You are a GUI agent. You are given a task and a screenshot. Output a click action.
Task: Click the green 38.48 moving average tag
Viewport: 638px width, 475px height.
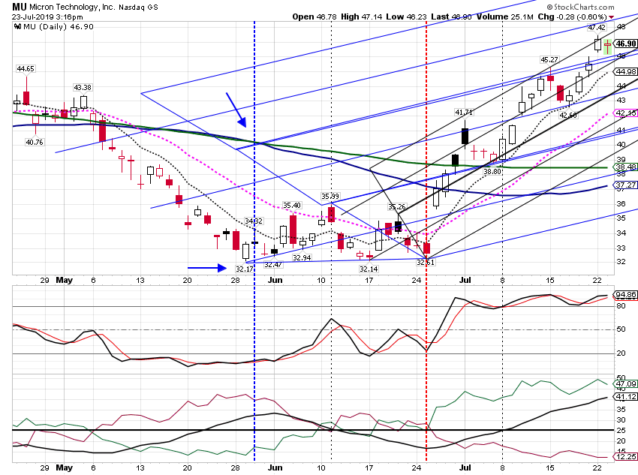click(x=626, y=167)
